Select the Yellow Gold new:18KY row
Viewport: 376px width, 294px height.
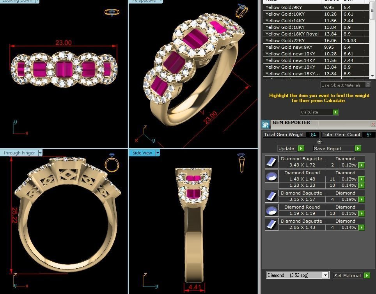point(316,67)
